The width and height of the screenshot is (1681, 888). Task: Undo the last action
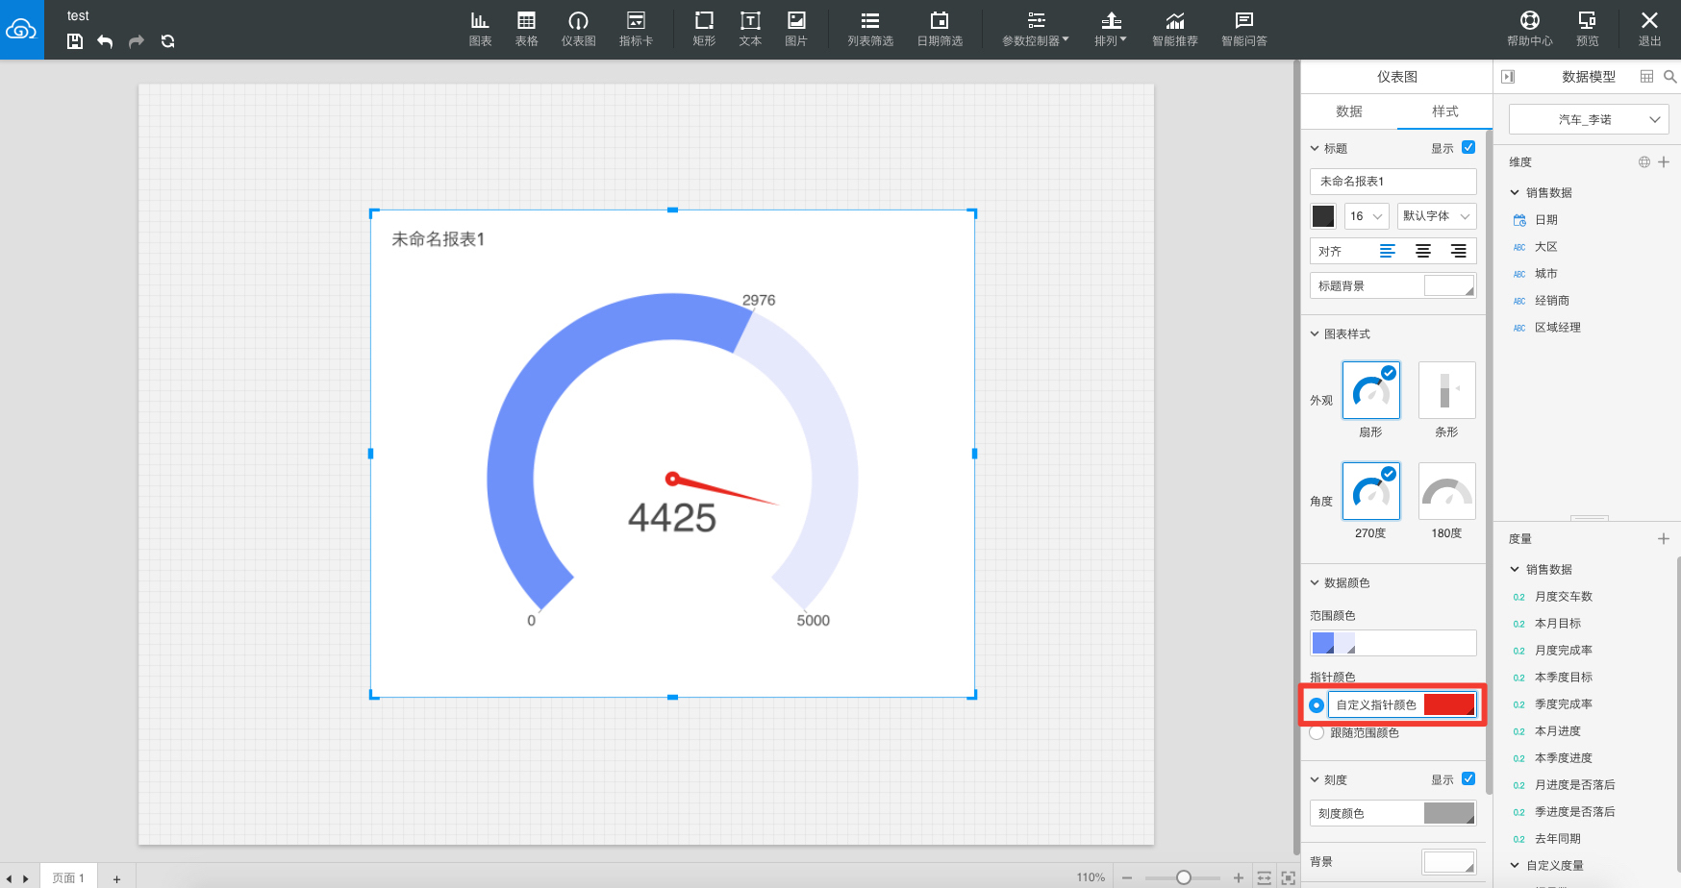coord(105,41)
